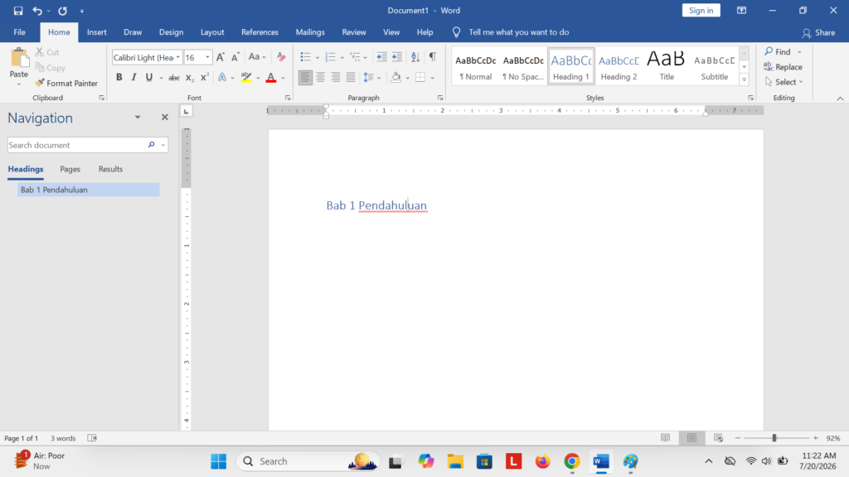Apply borders to selection

point(420,78)
